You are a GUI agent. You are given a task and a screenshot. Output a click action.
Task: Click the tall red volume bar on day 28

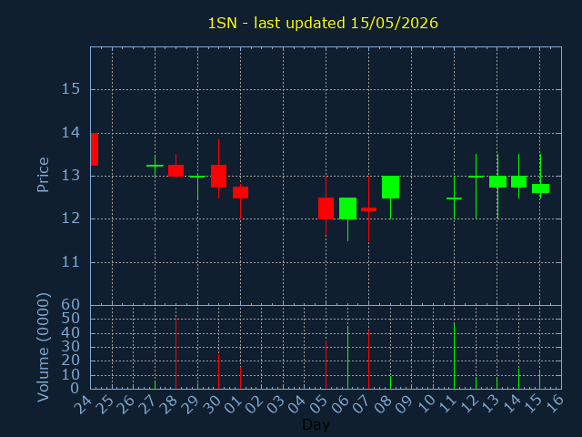[x=176, y=353]
